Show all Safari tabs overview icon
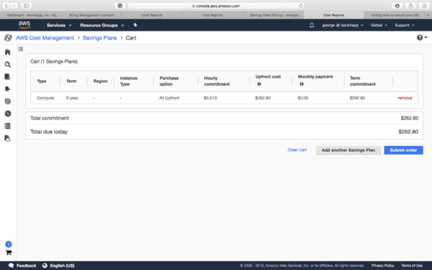Viewport: 432px width, 270px height. pos(424,6)
